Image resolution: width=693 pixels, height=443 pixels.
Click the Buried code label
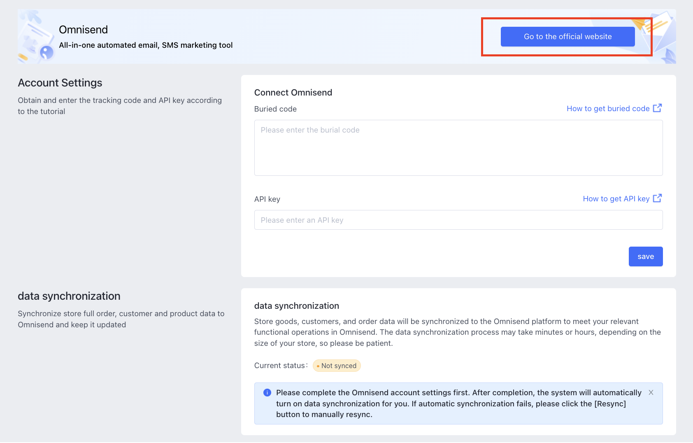(275, 109)
